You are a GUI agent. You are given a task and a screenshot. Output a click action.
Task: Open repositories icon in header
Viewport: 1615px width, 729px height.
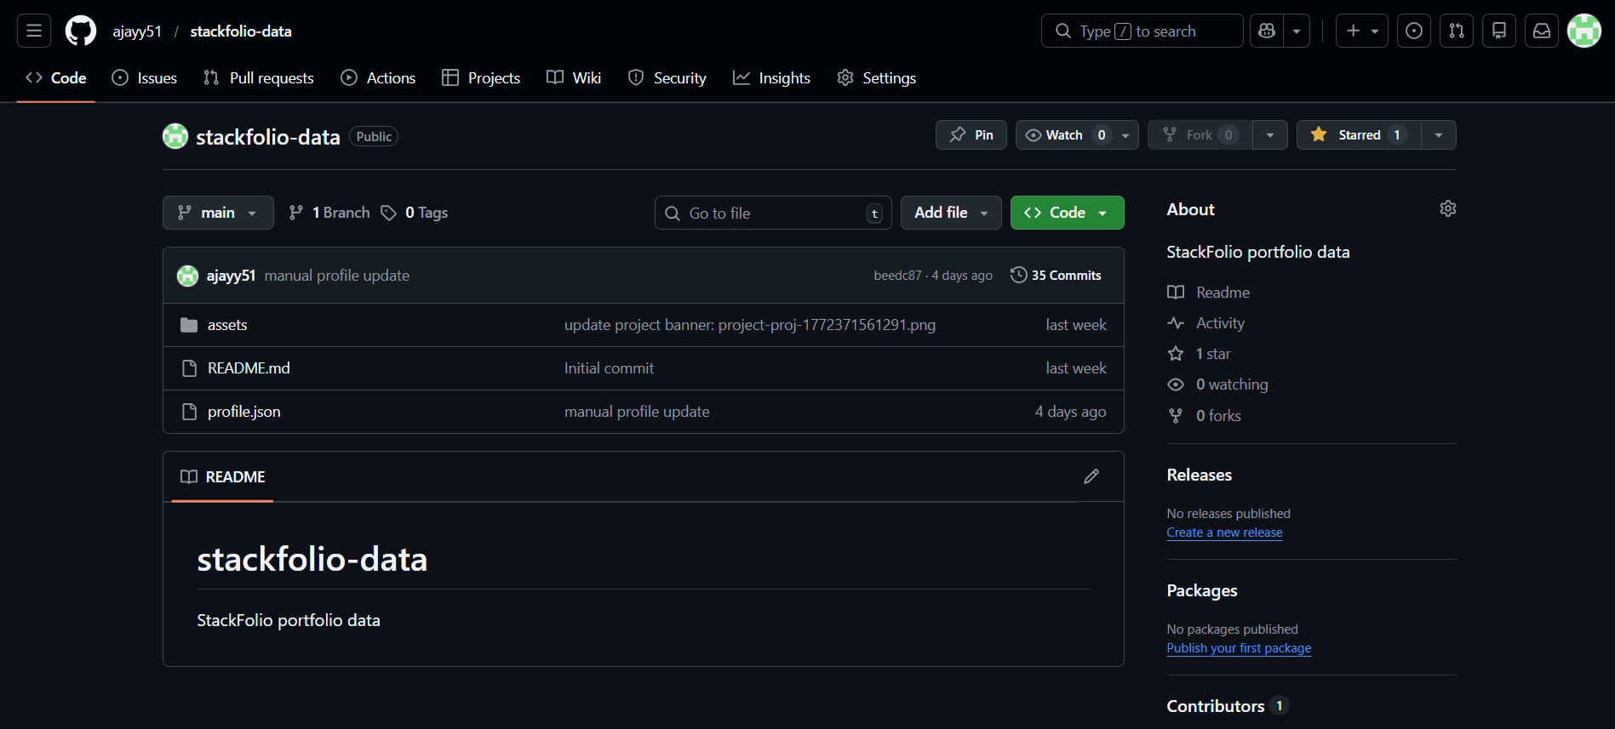[x=1499, y=31]
